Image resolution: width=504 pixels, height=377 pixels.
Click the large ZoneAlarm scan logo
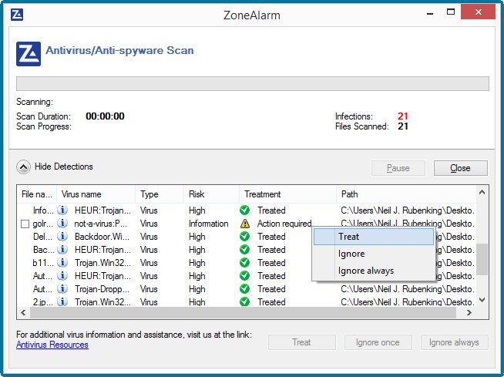tap(29, 54)
